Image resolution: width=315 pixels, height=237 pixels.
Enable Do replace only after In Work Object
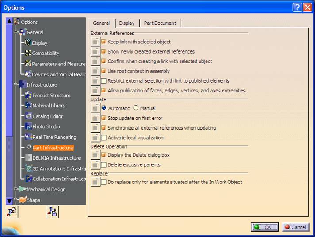[x=104, y=182]
